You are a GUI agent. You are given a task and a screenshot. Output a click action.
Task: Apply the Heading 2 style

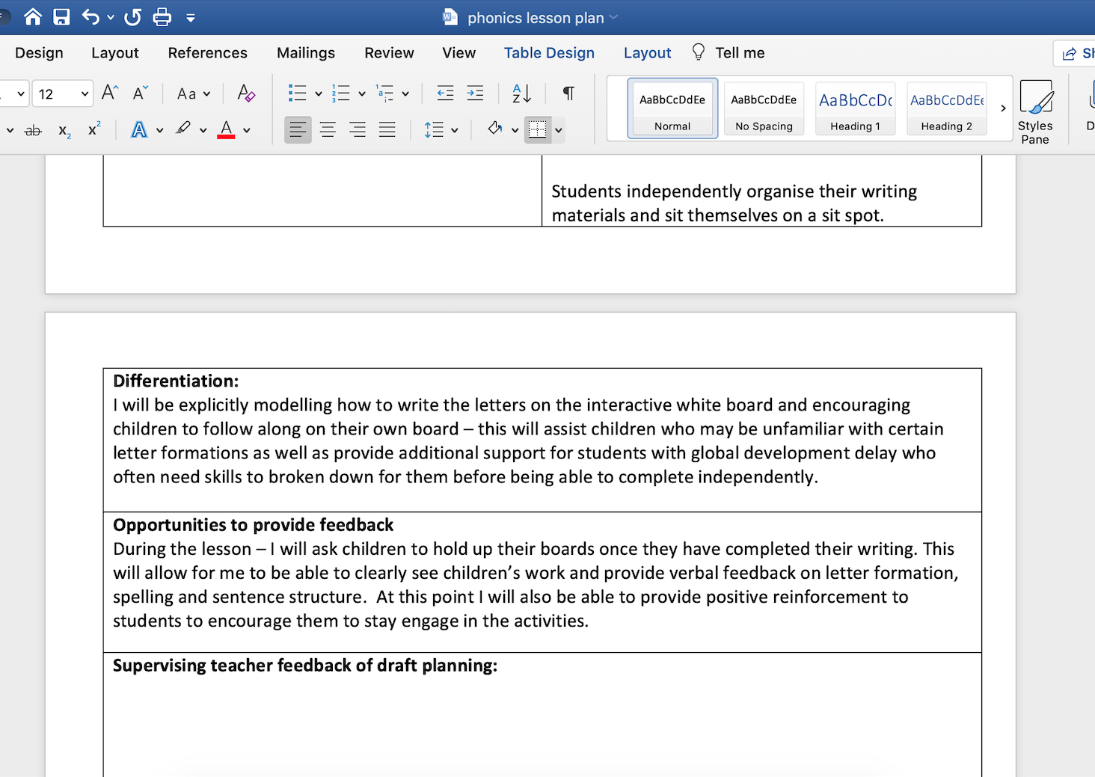[946, 108]
